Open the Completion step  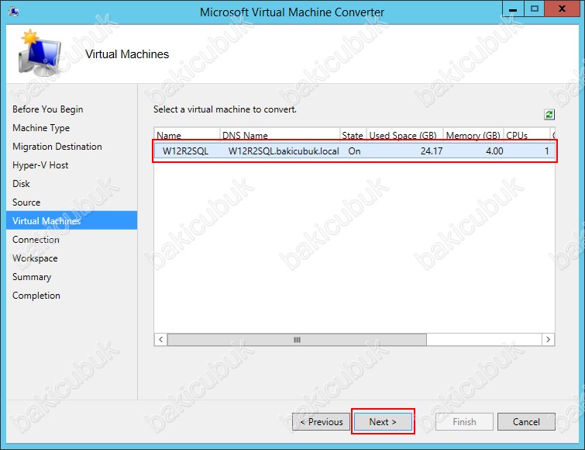36,296
